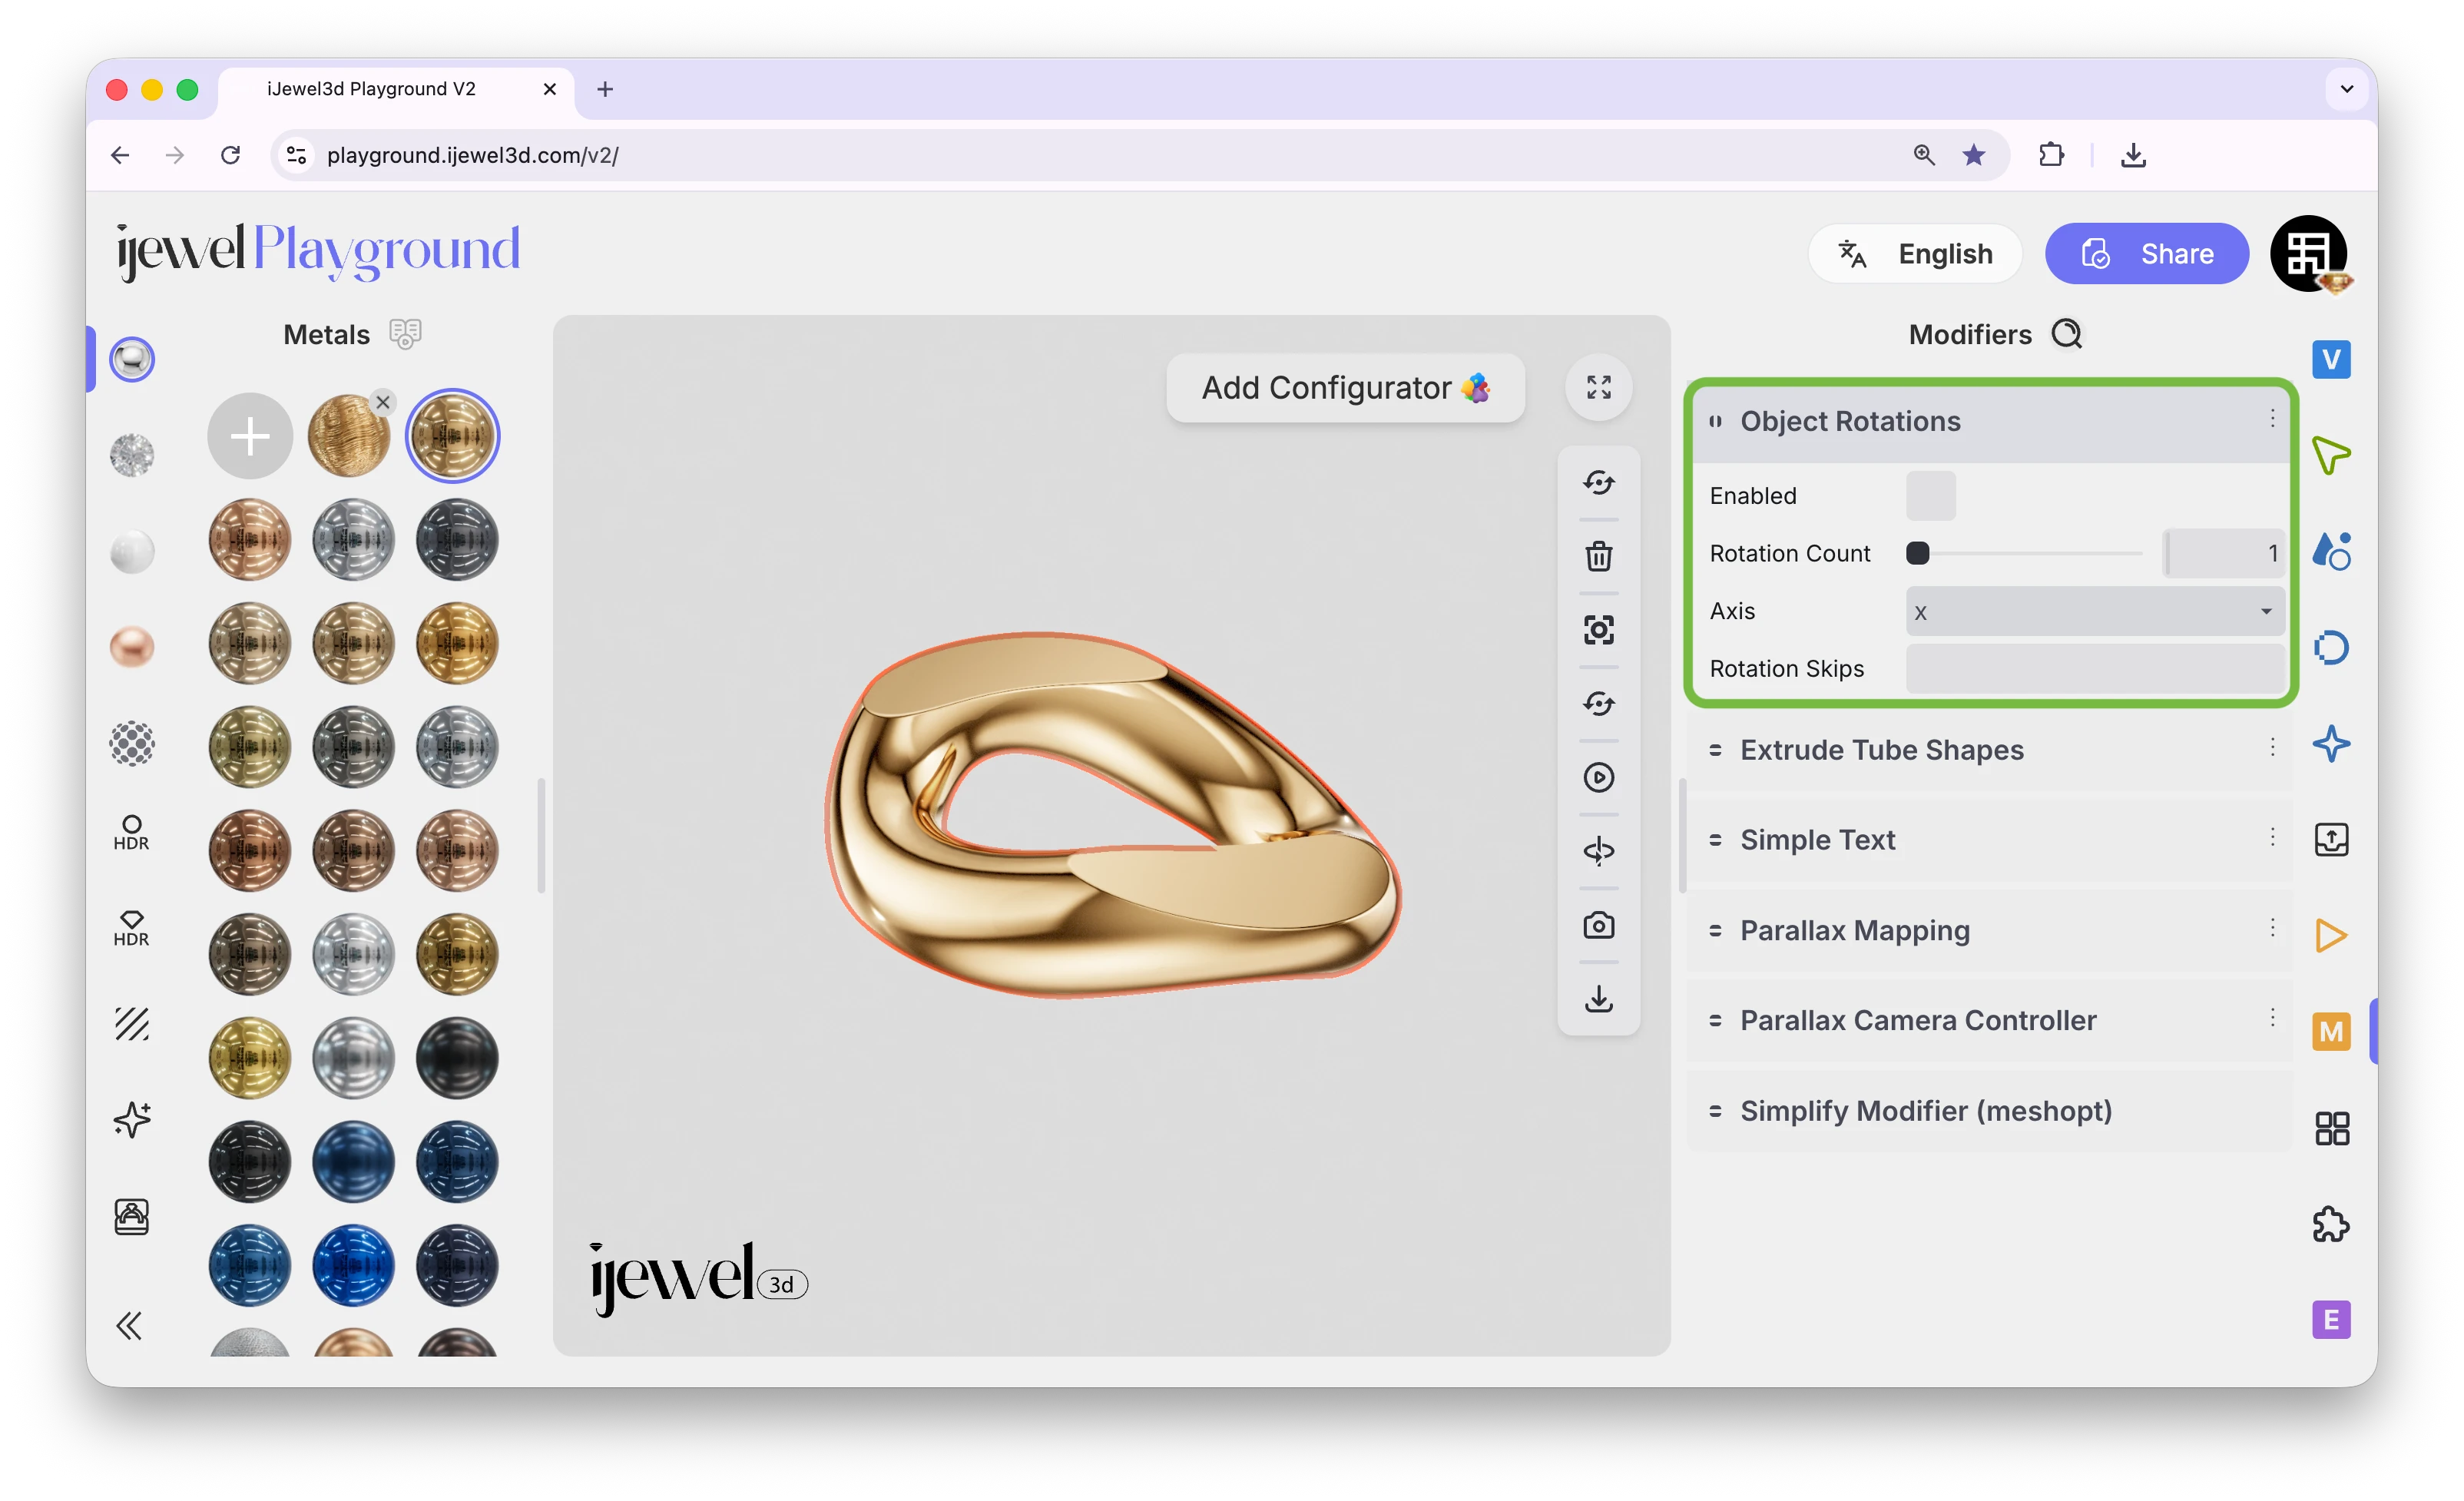Click the 3D rotate axis icon in viewer toolbar
Screen dimensions: 2464x1501
click(x=1598, y=851)
